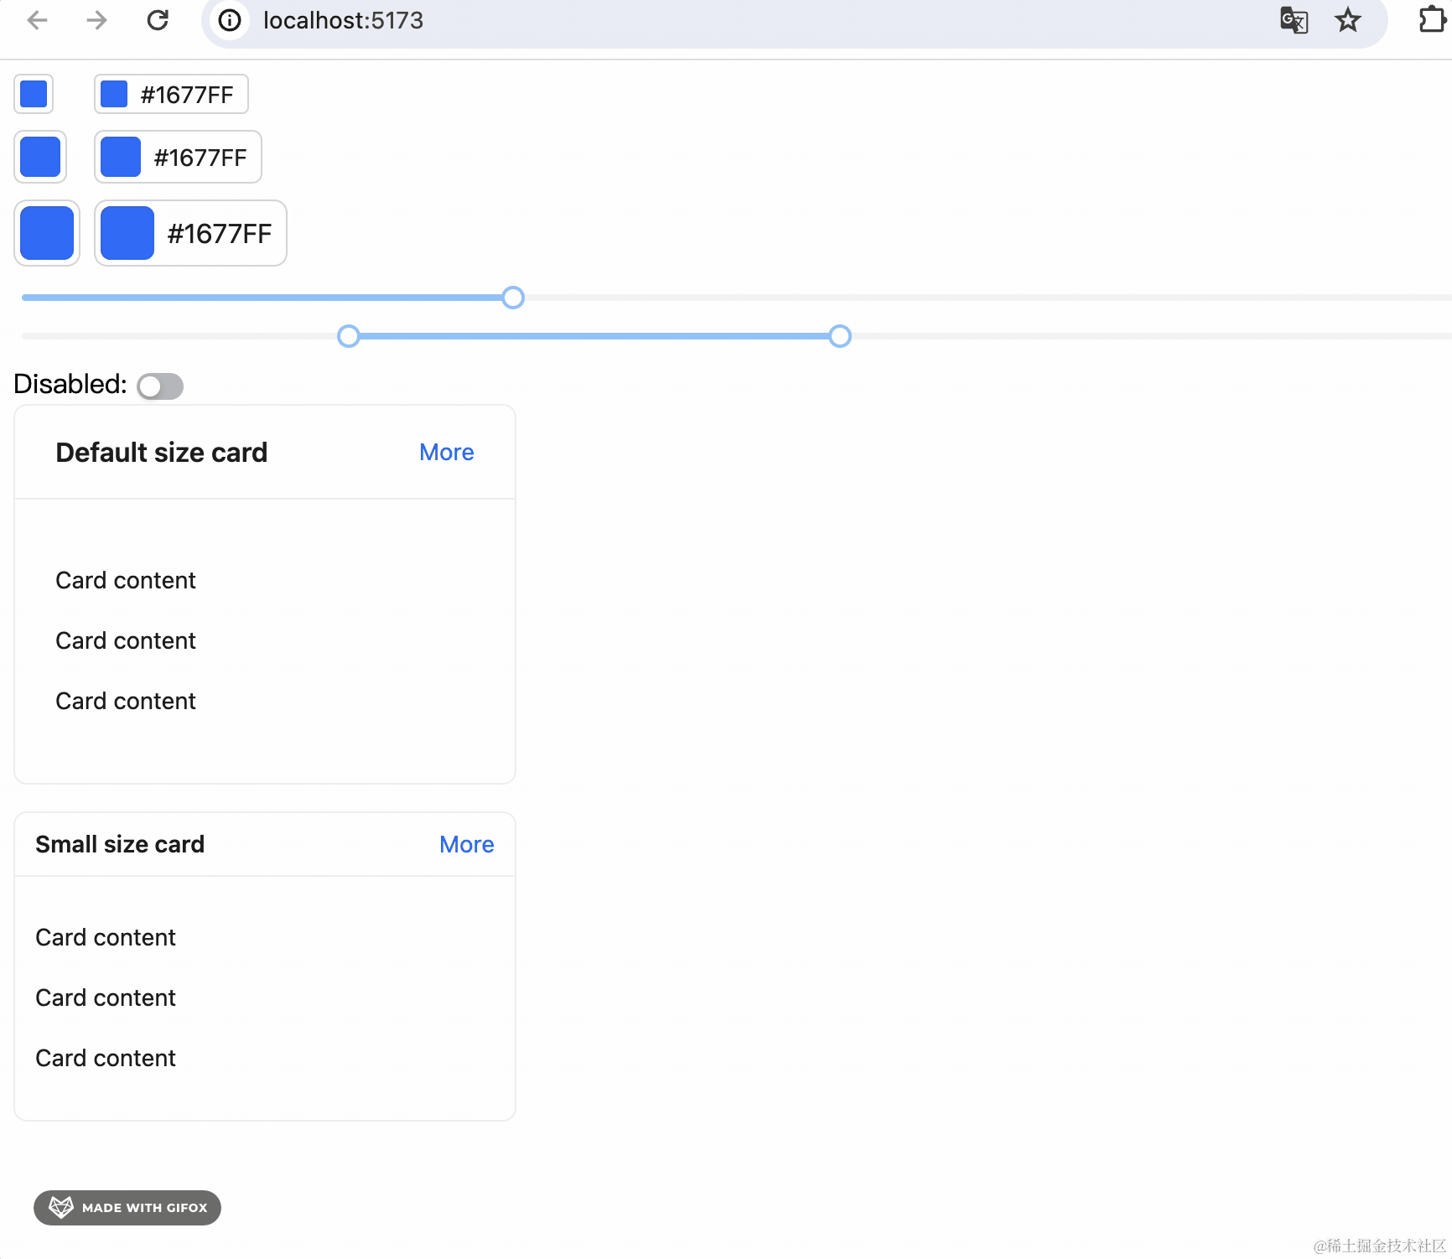Click first Card content line in Default card

126,580
